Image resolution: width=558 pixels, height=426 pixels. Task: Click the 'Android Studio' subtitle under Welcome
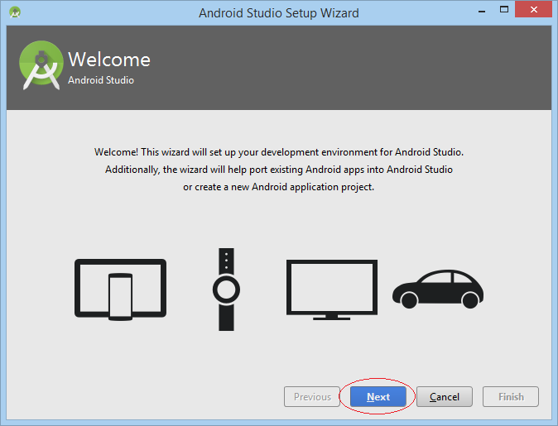coord(101,80)
